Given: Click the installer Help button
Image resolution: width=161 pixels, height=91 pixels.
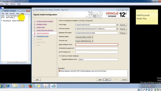Looking at the screenshot, I should pos(37,80).
